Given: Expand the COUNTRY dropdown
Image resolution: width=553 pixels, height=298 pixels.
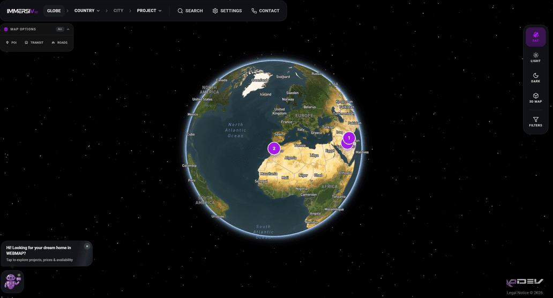Looking at the screenshot, I should (x=87, y=11).
